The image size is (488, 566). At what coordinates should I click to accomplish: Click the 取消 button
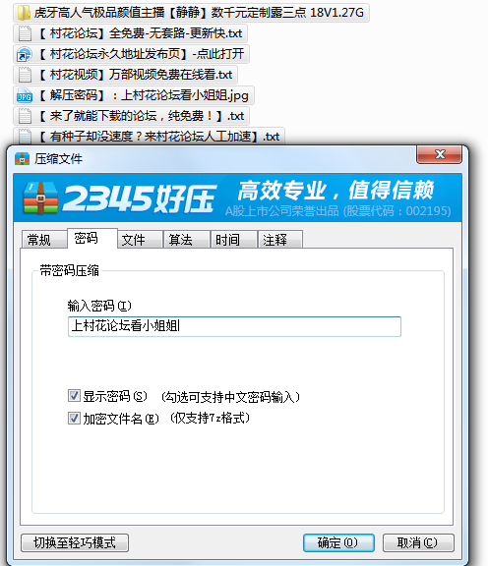[x=418, y=542]
